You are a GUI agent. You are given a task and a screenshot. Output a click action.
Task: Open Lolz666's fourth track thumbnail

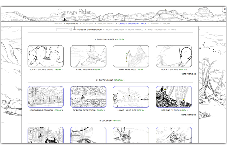(174, 135)
